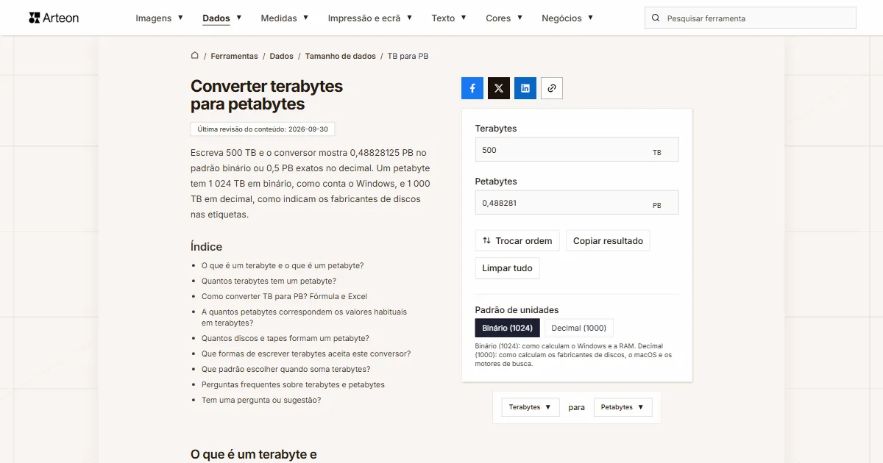Click 'Padrão de unidades' label
The width and height of the screenshot is (883, 463).
coord(517,310)
